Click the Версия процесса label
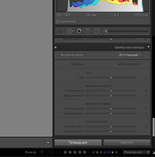The height and width of the screenshot is (157, 155). [72, 55]
